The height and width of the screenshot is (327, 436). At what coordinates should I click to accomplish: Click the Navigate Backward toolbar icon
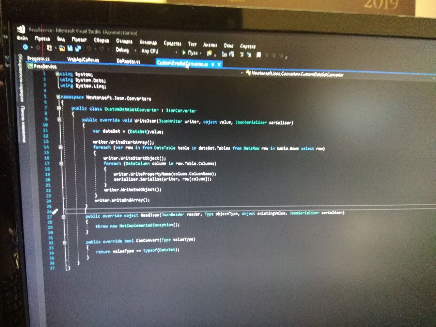[26, 47]
